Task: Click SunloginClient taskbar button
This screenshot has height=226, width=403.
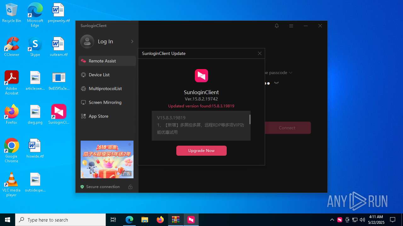Action: (191, 220)
